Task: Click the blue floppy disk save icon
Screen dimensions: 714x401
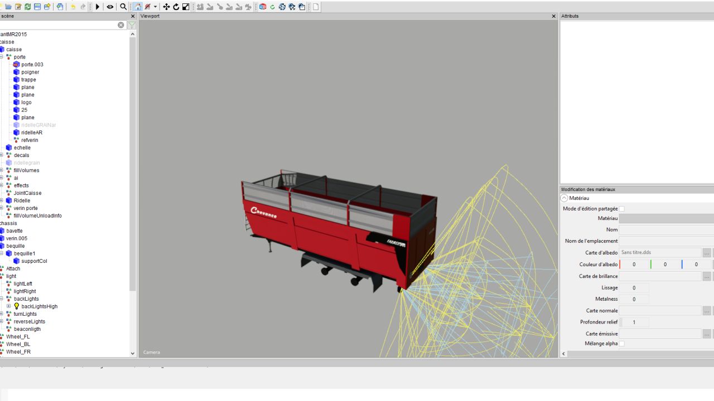Action: [37, 7]
